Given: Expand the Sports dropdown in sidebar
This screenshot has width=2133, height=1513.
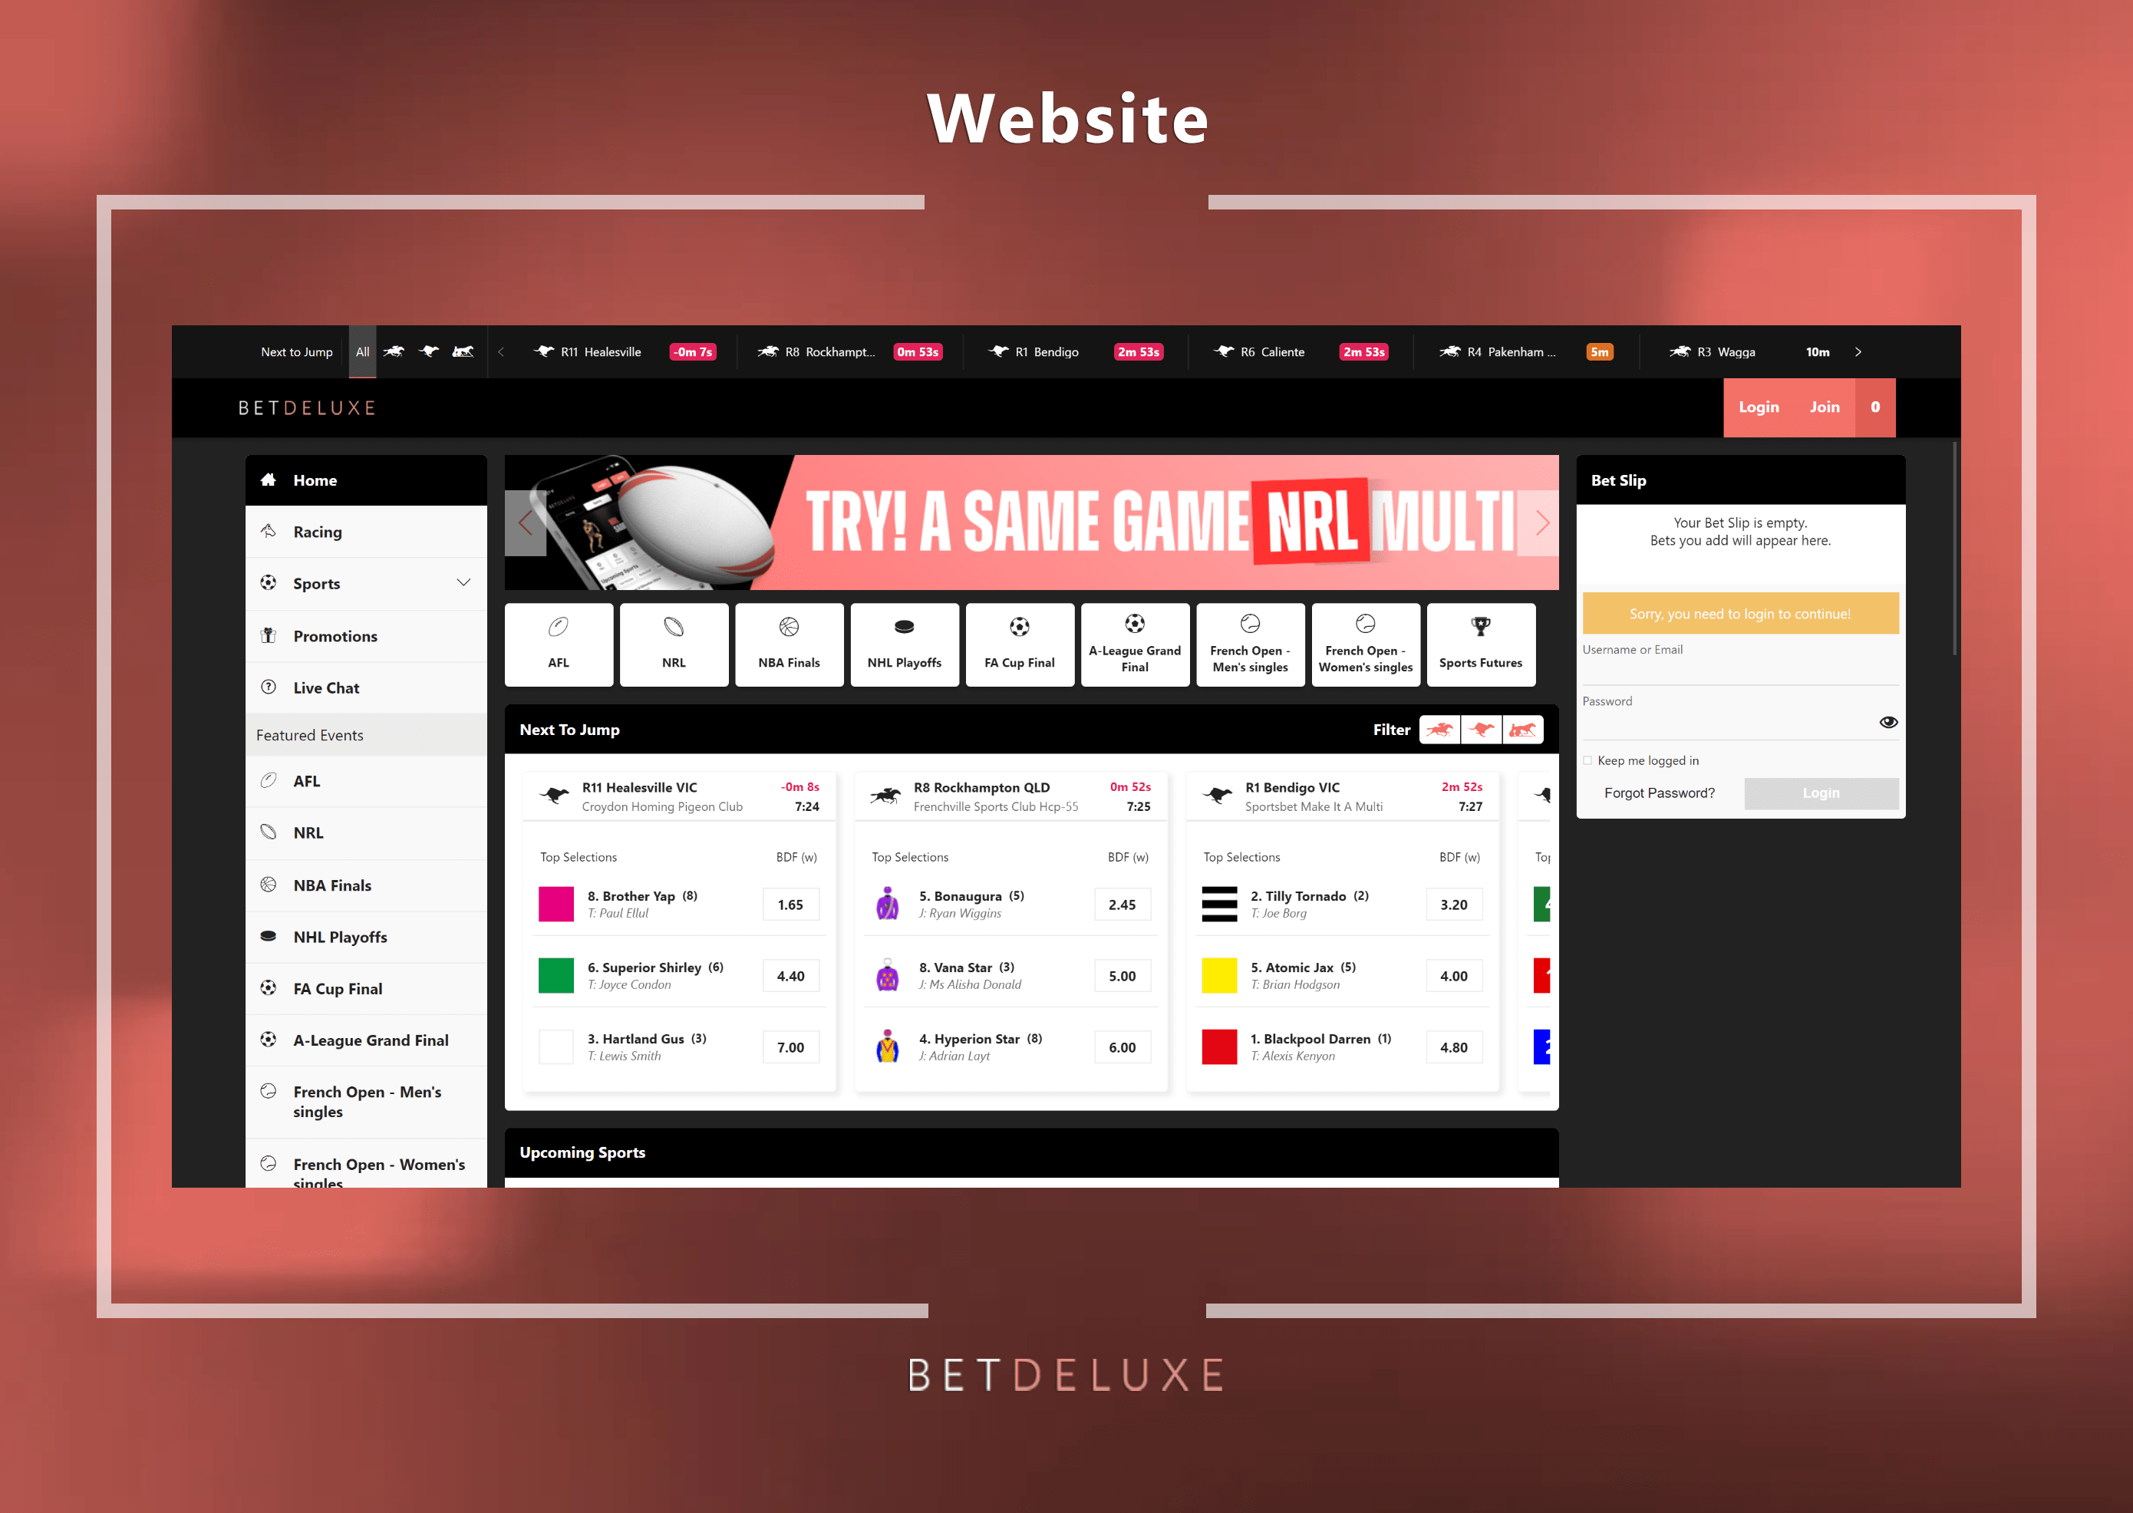Looking at the screenshot, I should pyautogui.click(x=463, y=583).
